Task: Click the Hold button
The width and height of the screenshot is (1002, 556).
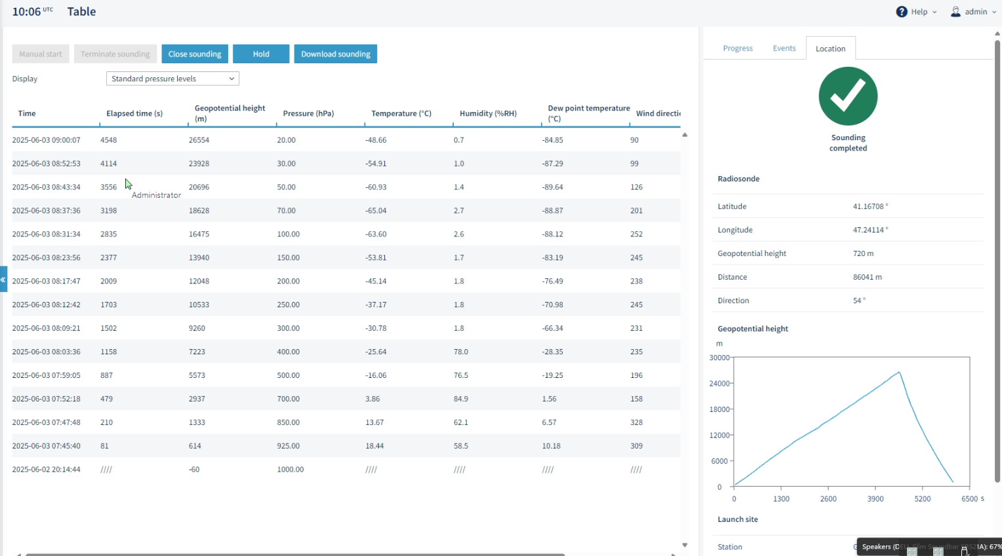Action: [261, 54]
